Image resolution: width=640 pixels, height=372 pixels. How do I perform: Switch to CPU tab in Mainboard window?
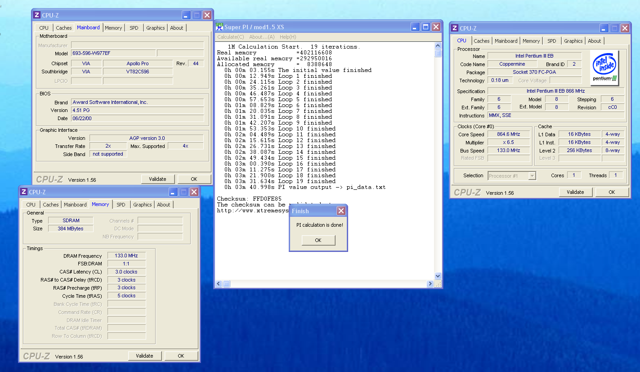pos(44,28)
